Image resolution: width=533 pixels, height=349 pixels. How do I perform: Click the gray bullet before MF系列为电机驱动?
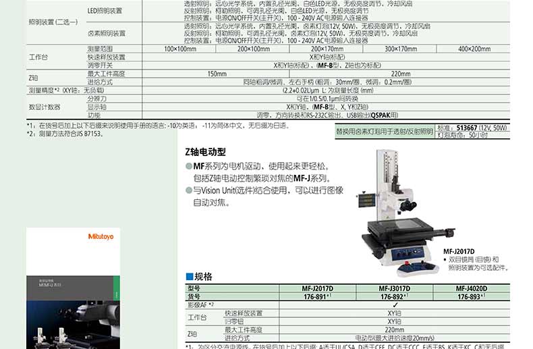click(189, 166)
